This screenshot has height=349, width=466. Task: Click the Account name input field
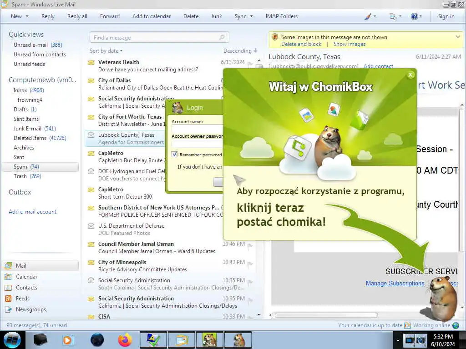coord(197,129)
